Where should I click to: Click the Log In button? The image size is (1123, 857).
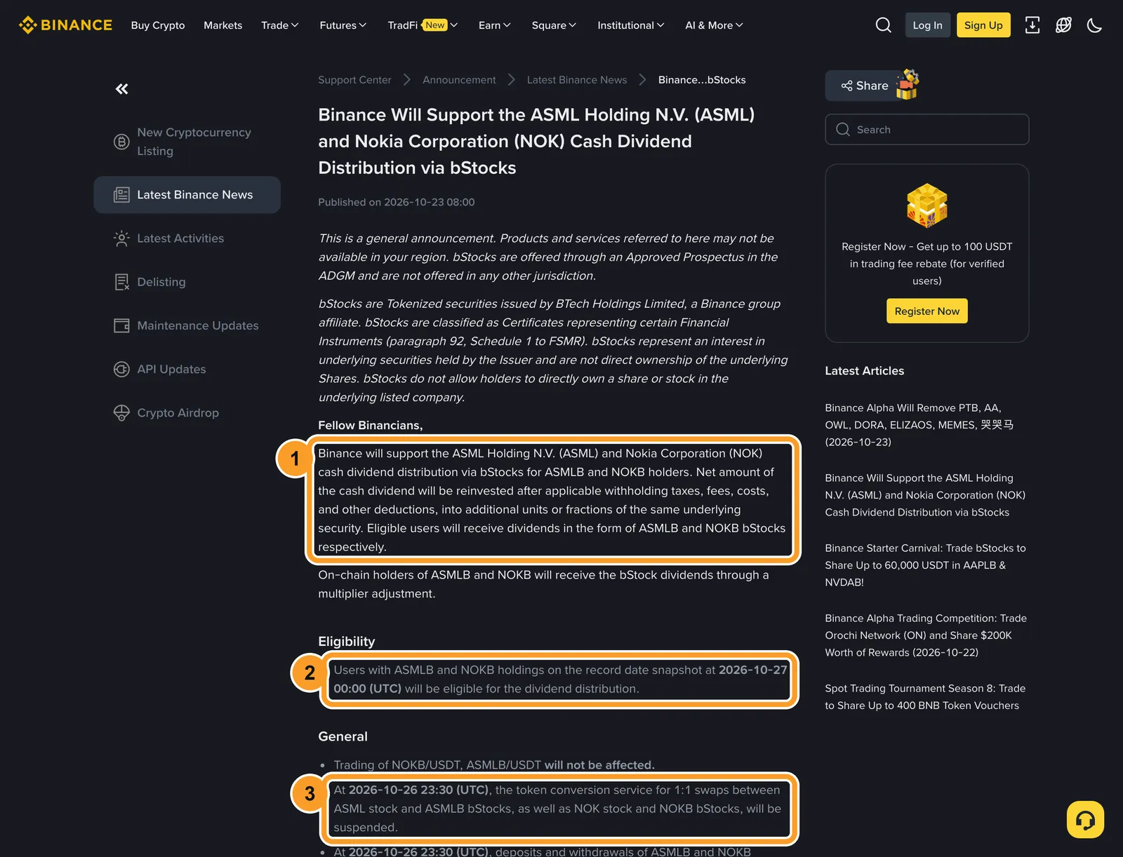click(x=927, y=25)
